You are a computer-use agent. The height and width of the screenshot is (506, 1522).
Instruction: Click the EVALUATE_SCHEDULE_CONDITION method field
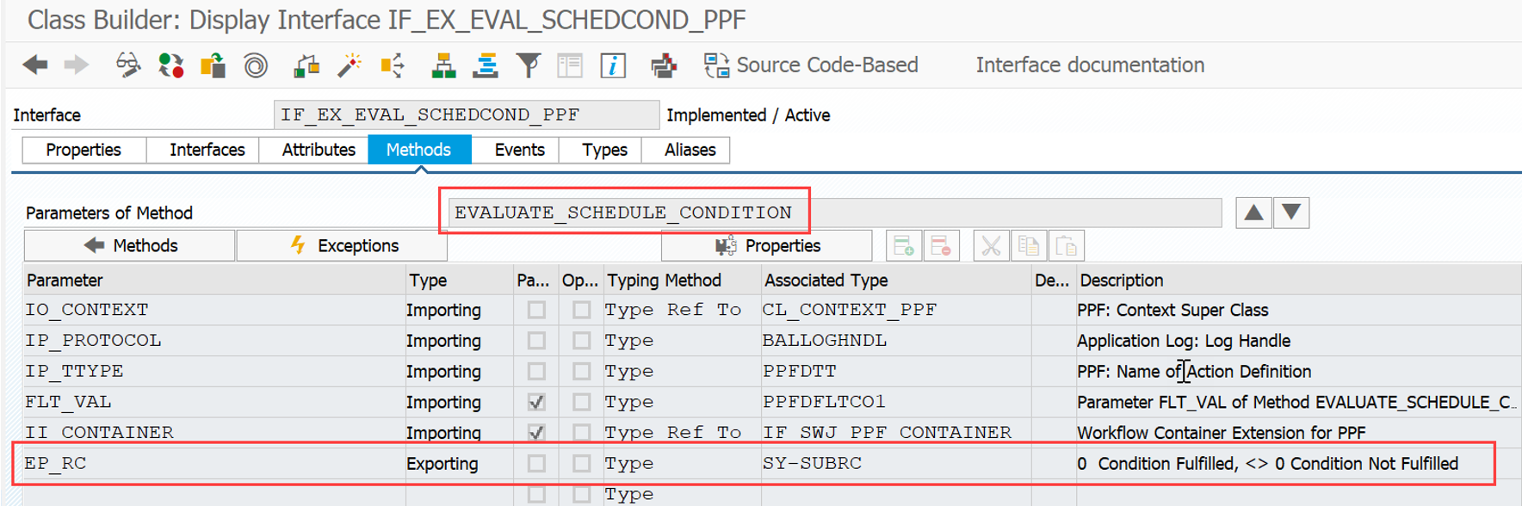click(x=833, y=213)
